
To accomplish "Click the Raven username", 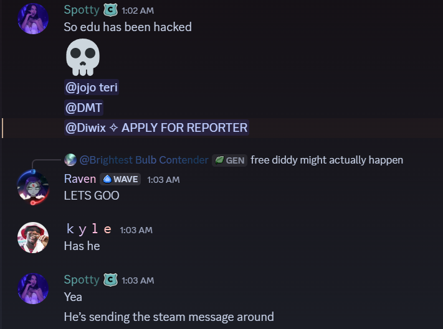I will coord(80,179).
